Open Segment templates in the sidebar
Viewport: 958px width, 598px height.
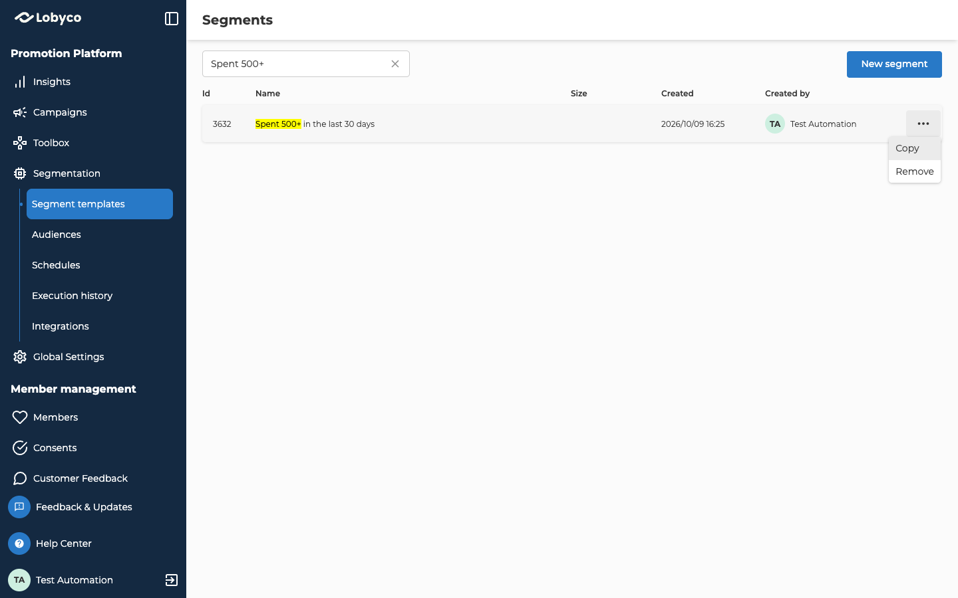pos(100,204)
